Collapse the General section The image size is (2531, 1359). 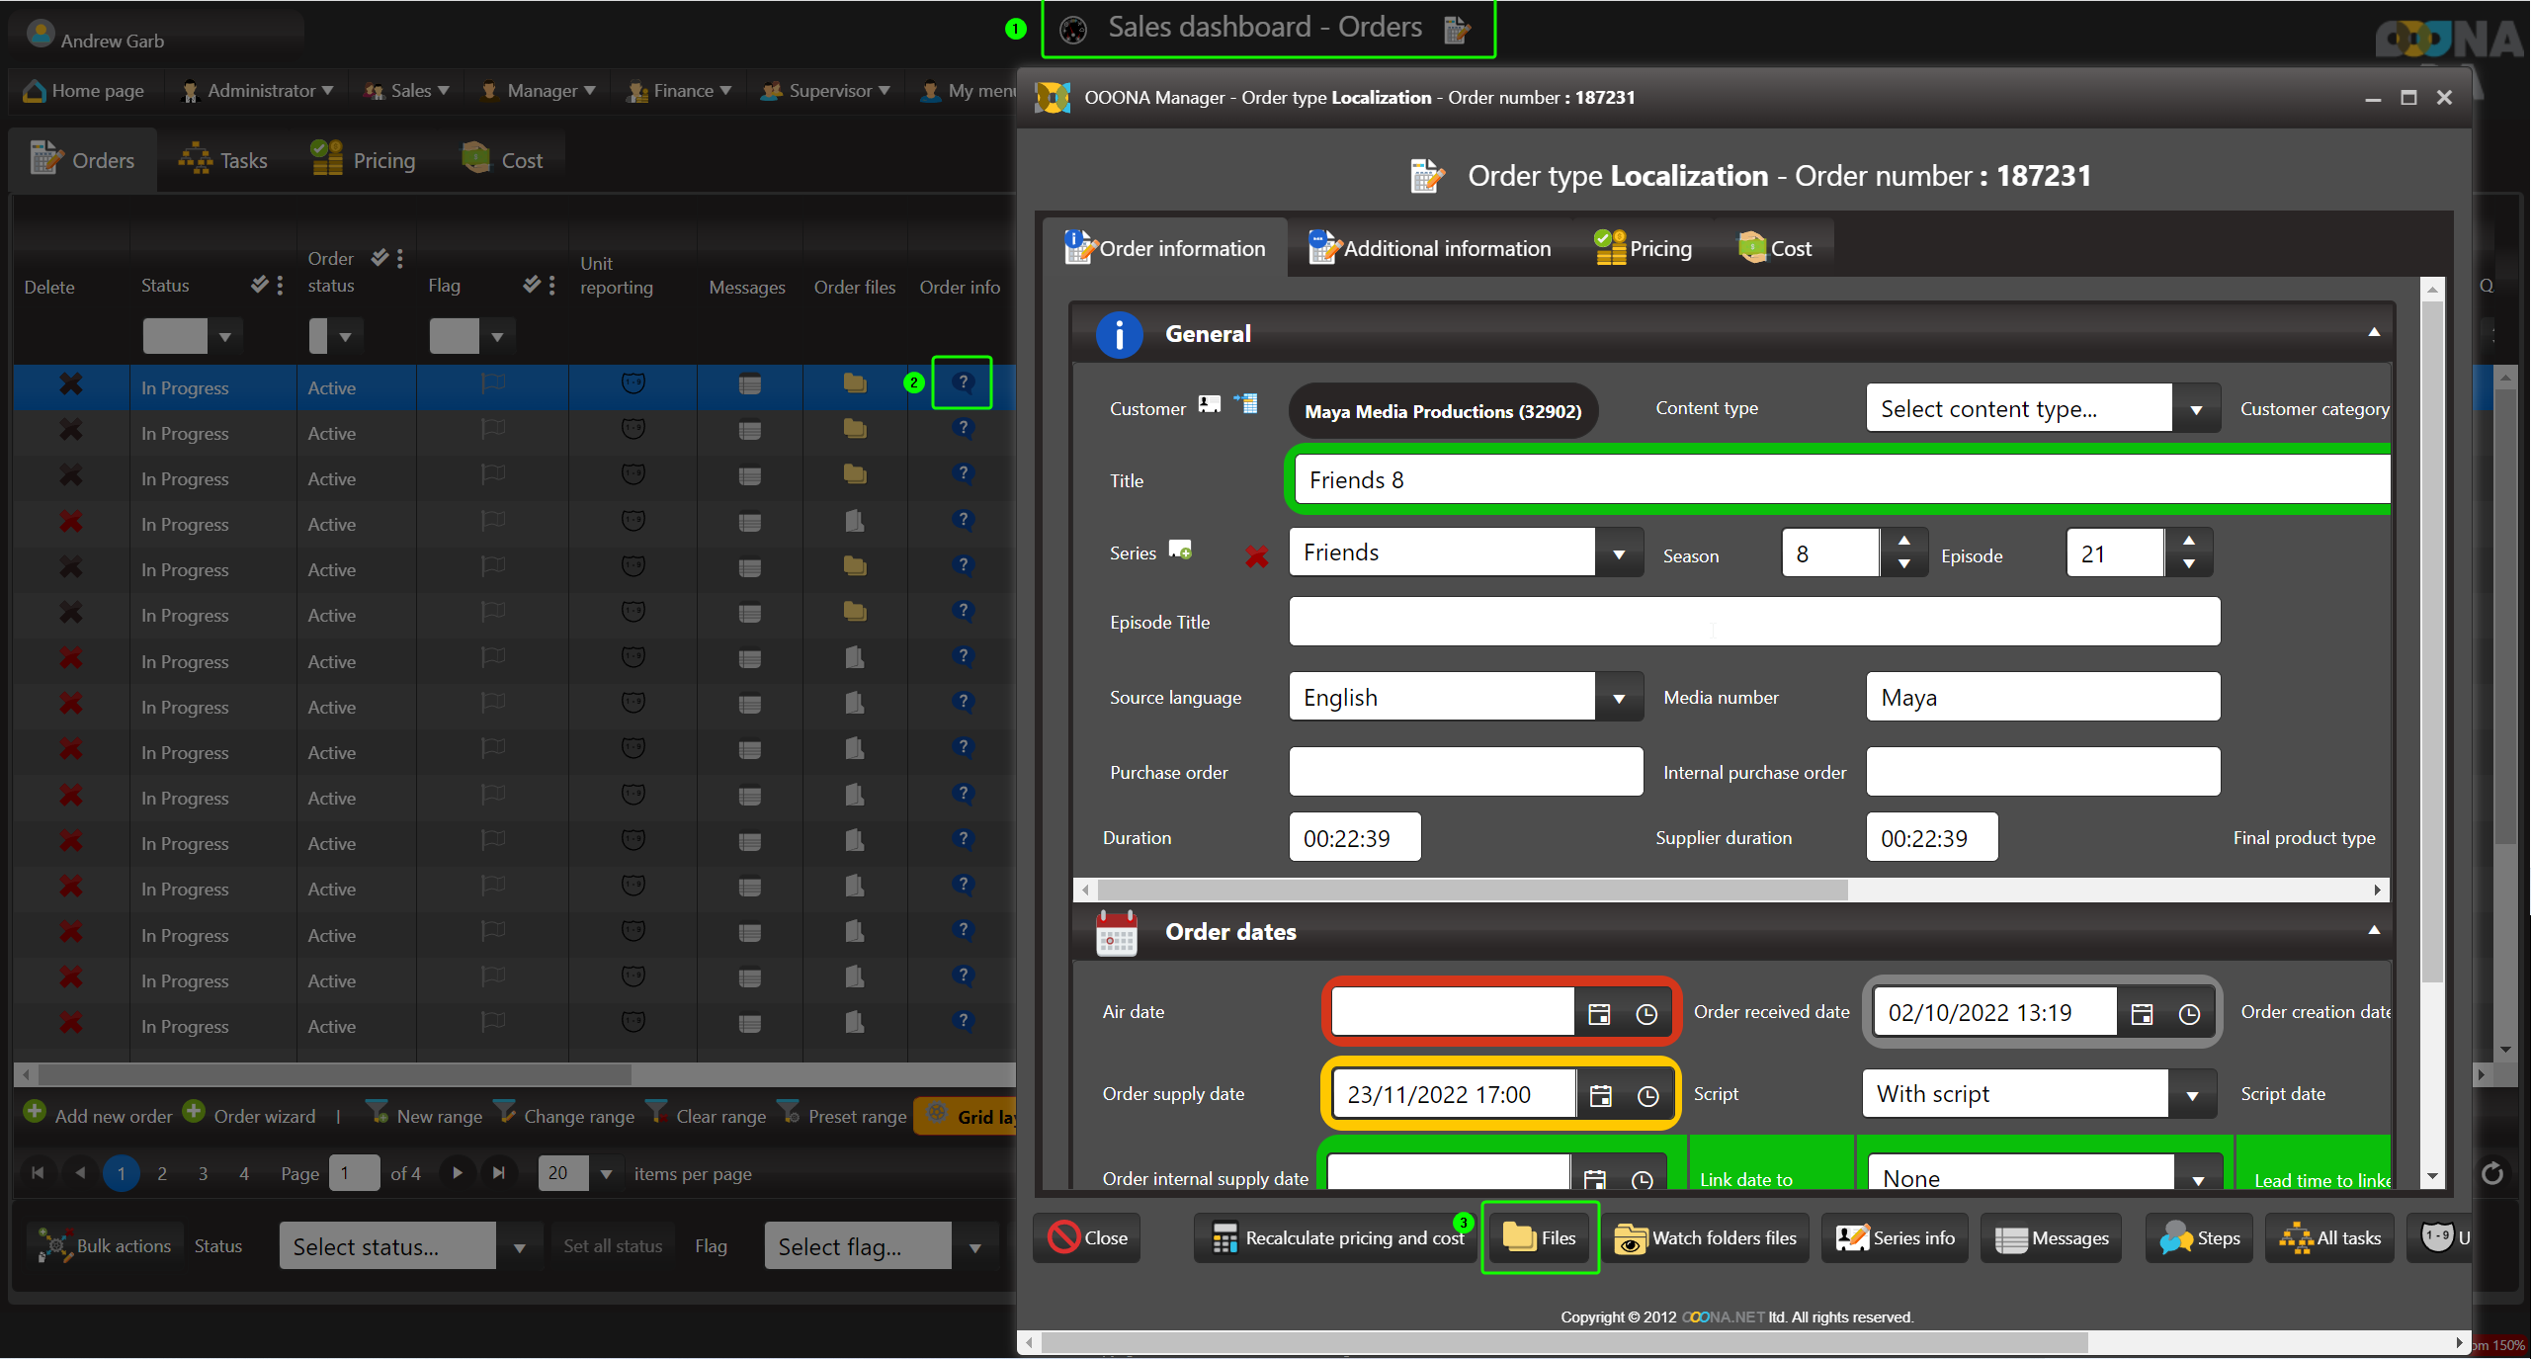tap(2373, 333)
